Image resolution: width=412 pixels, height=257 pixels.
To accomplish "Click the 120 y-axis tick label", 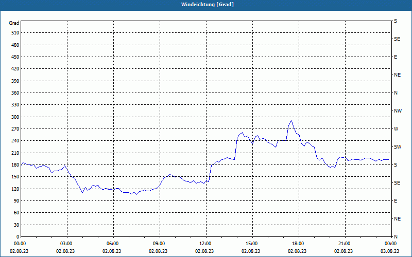I will [x=15, y=189].
